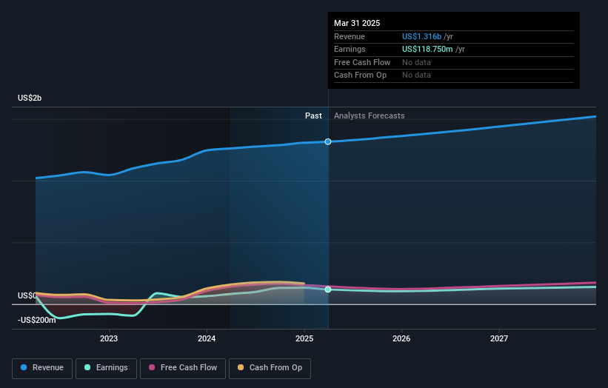The width and height of the screenshot is (608, 388).
Task: Click the pink Free Cash Flow legend dot
Action: [x=152, y=367]
